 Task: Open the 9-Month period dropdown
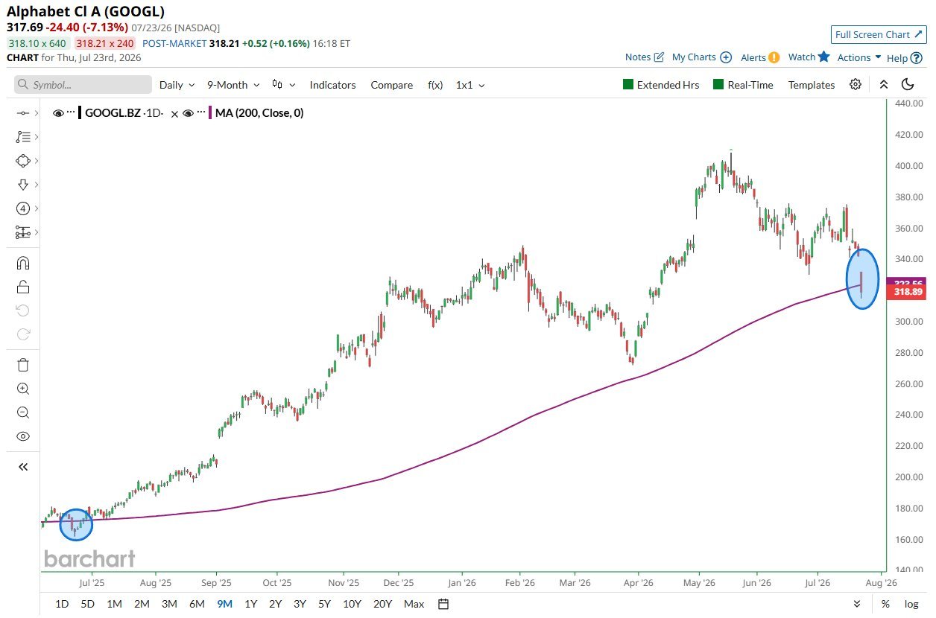[x=234, y=85]
